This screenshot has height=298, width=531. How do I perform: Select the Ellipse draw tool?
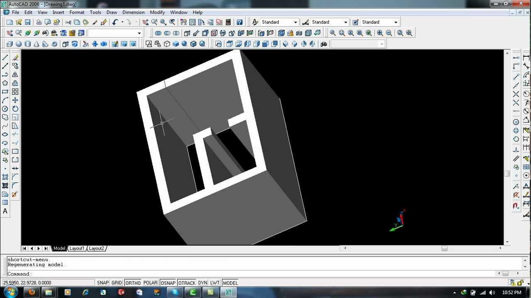tap(5, 135)
